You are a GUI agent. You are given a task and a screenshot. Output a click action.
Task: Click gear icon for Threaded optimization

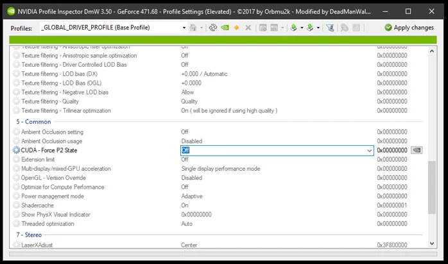click(x=16, y=224)
